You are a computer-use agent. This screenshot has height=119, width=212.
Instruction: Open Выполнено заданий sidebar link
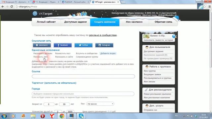(x=155, y=55)
